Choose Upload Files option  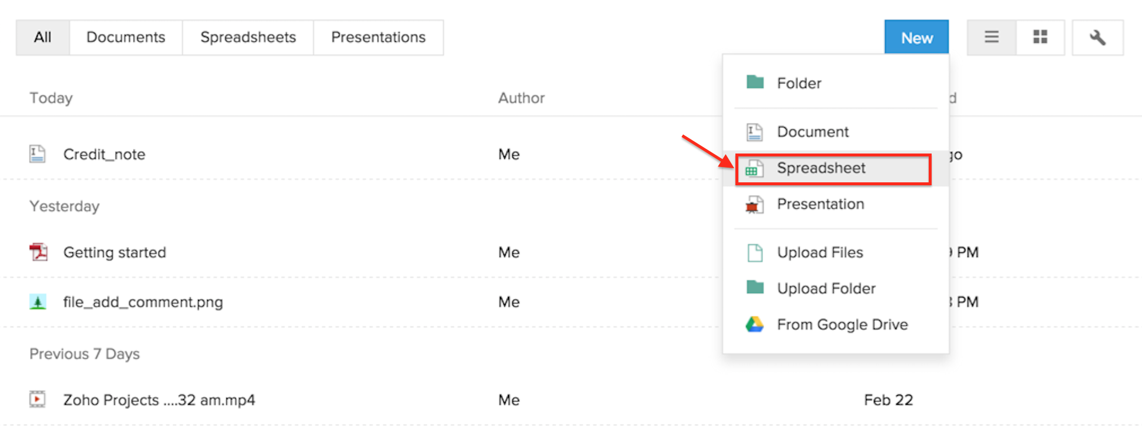(820, 252)
